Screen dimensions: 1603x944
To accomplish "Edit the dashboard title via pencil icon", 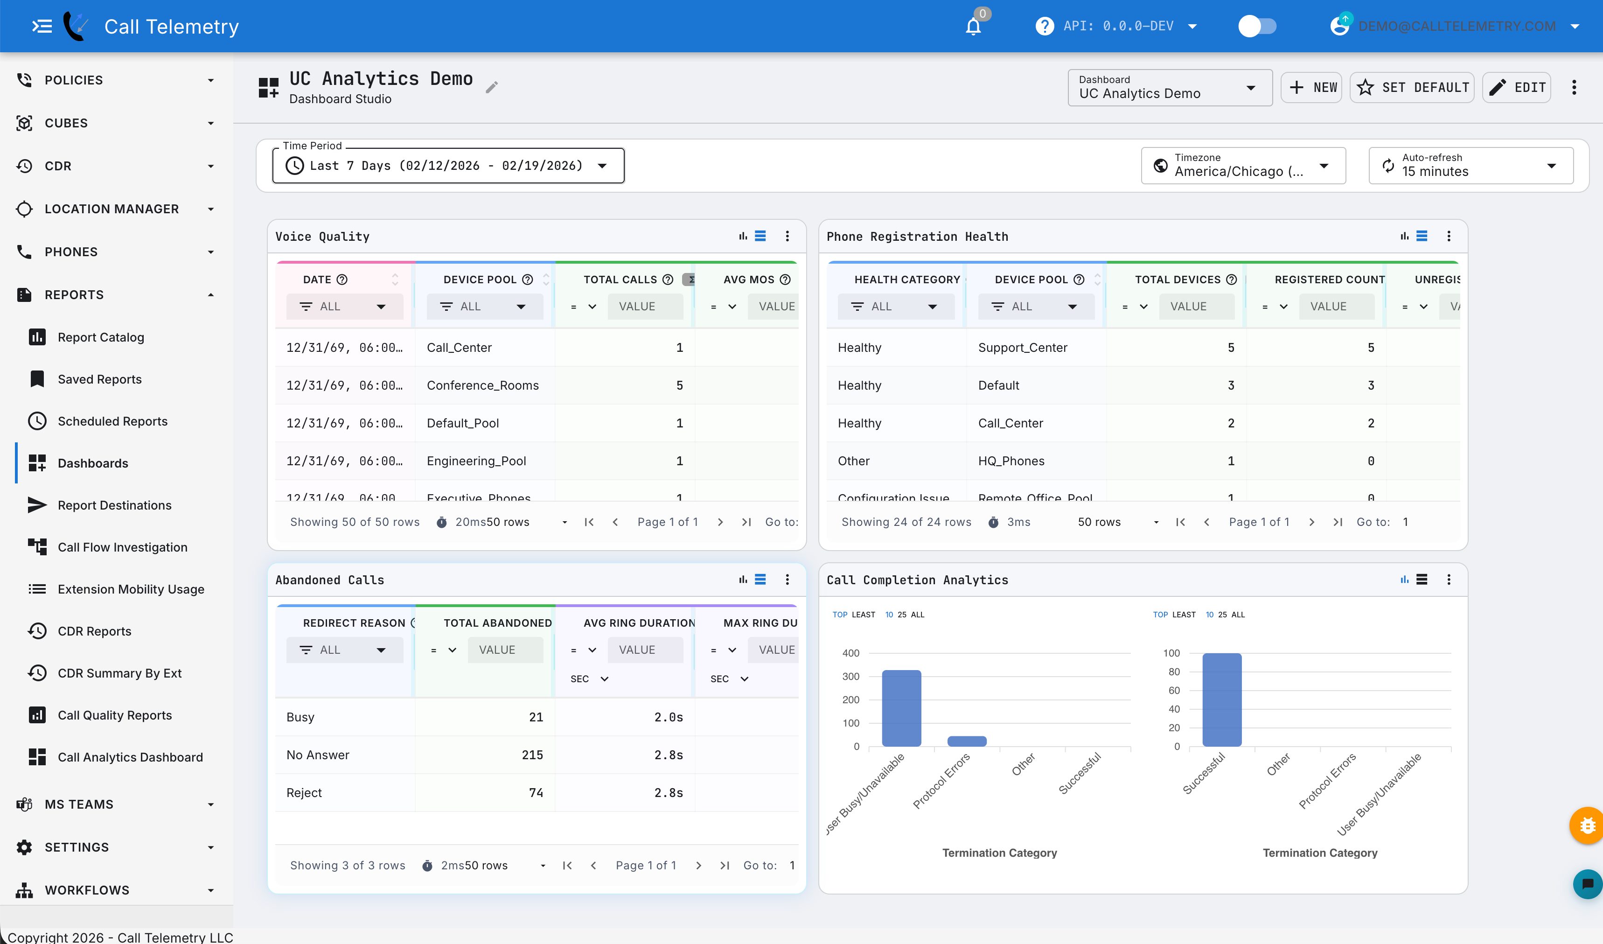I will (492, 87).
